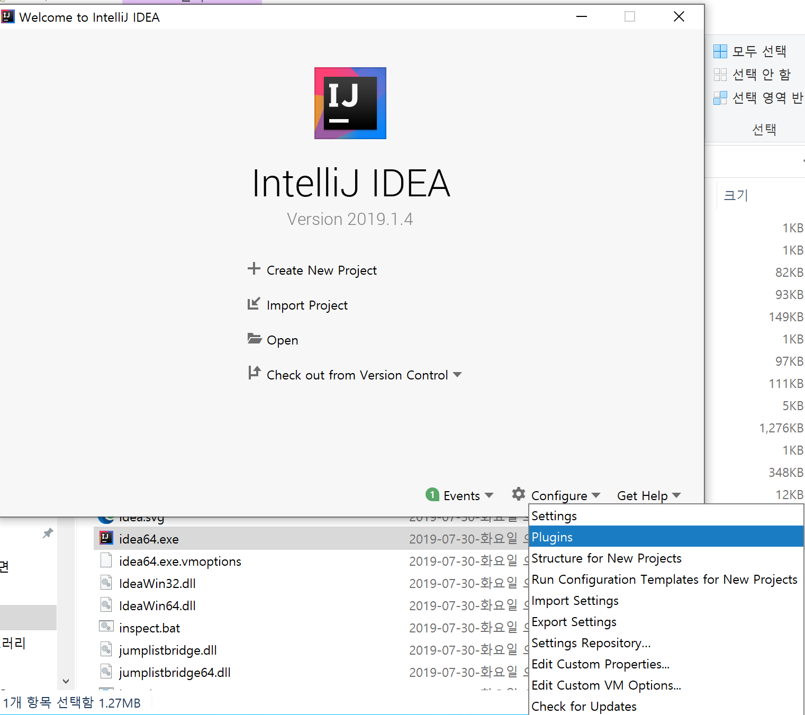
Task: Click the idea64.exe file icon in Explorer
Action: 106,538
